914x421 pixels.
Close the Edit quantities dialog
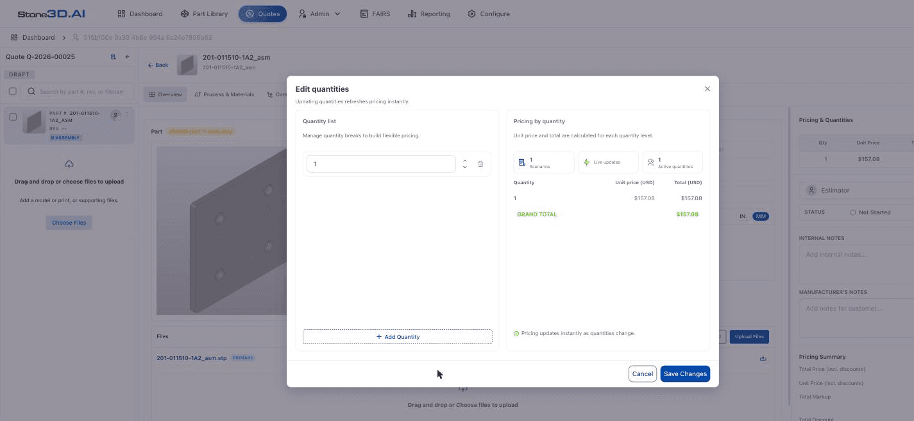point(707,89)
